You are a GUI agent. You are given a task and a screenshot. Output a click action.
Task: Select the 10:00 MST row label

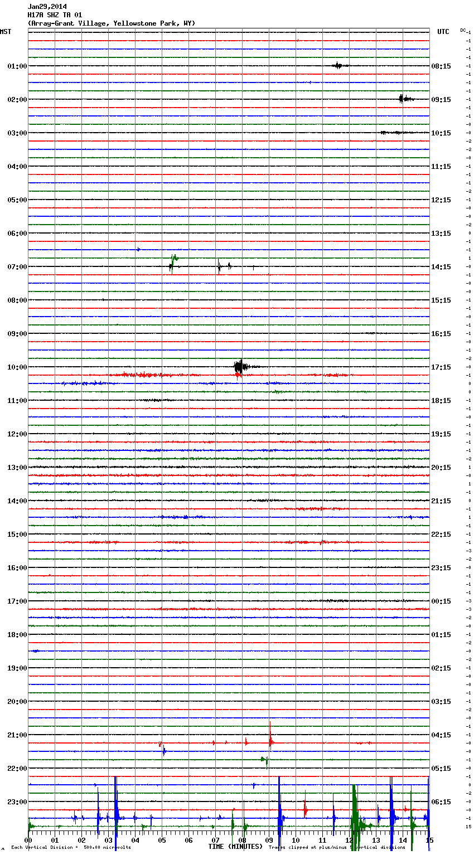[17, 367]
